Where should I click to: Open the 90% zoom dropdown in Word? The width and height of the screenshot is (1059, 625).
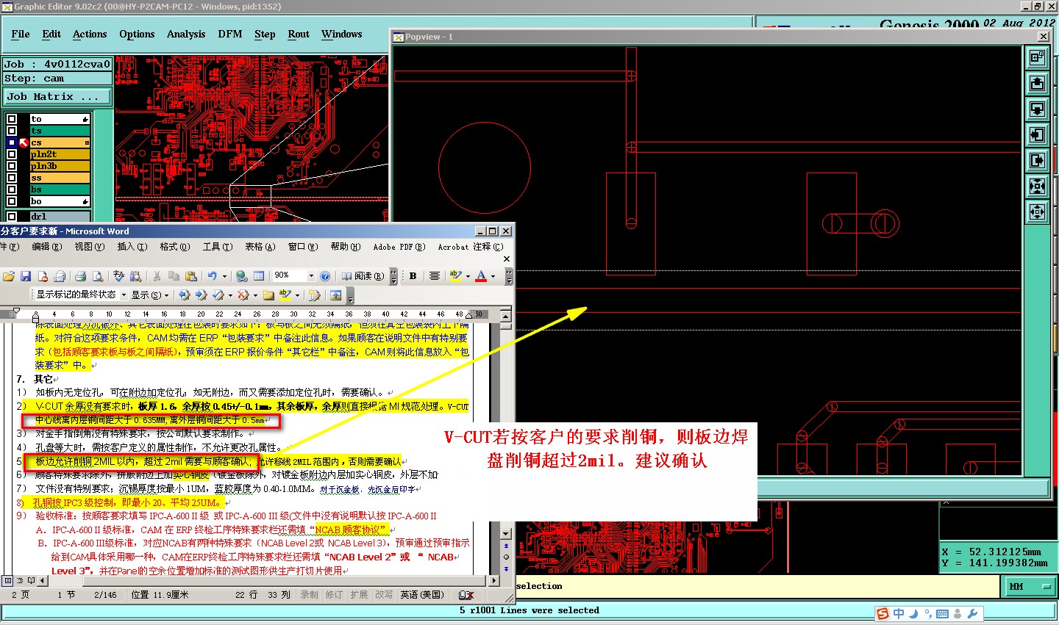coord(311,276)
